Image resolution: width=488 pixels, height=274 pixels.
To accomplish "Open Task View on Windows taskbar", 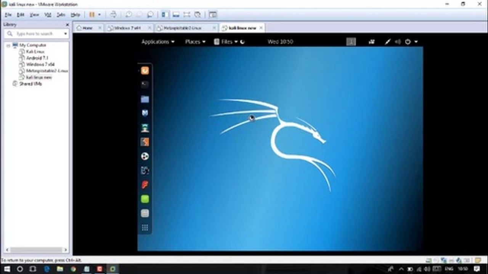I will [x=33, y=269].
